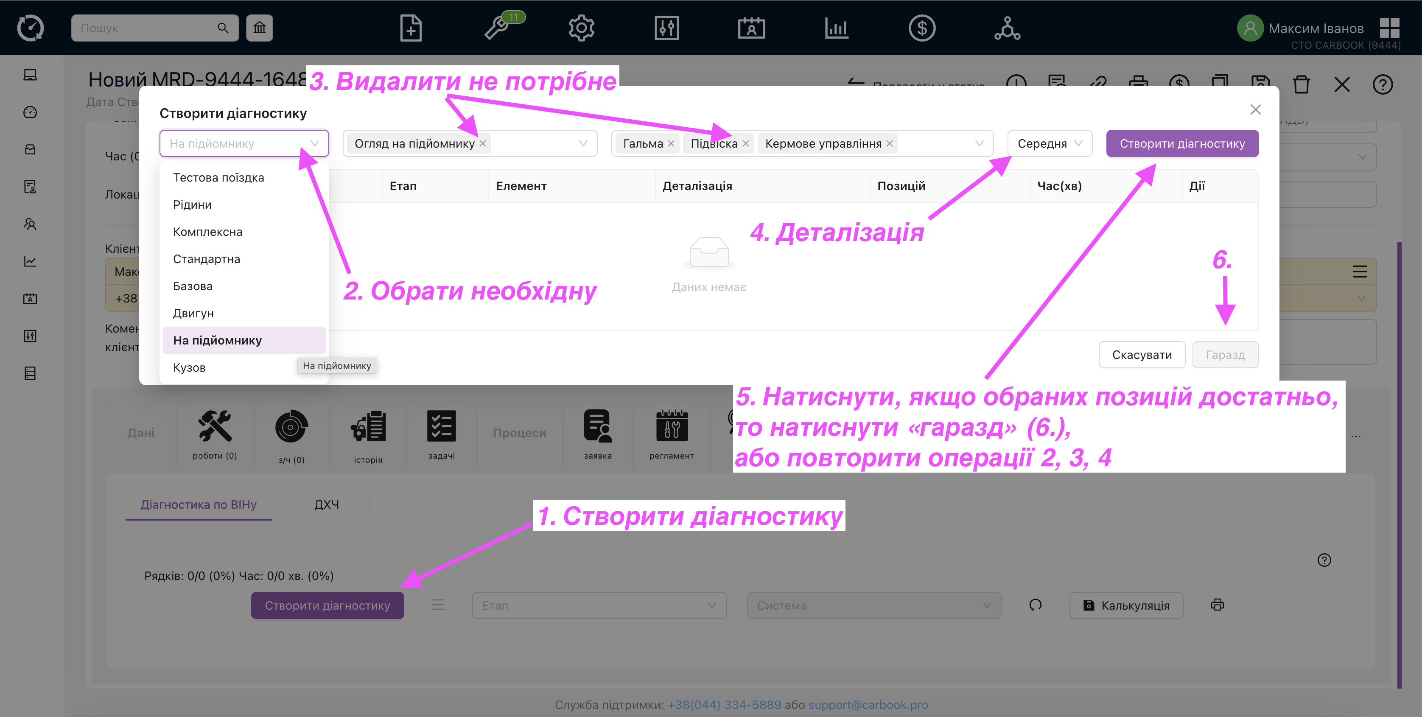
Task: Select Комплексна from the template list
Action: coord(207,232)
